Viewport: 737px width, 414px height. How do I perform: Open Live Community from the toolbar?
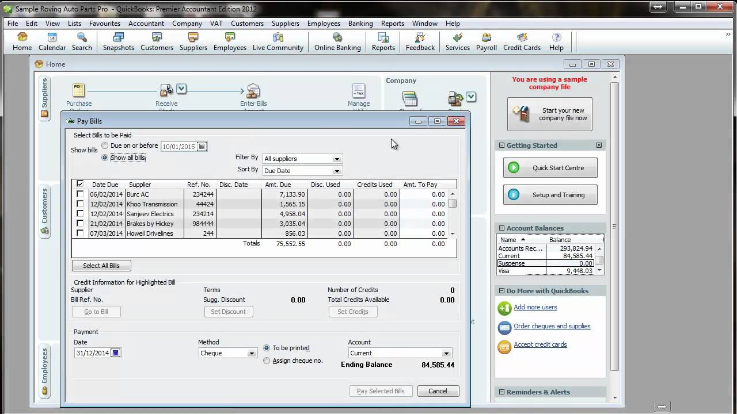(278, 42)
